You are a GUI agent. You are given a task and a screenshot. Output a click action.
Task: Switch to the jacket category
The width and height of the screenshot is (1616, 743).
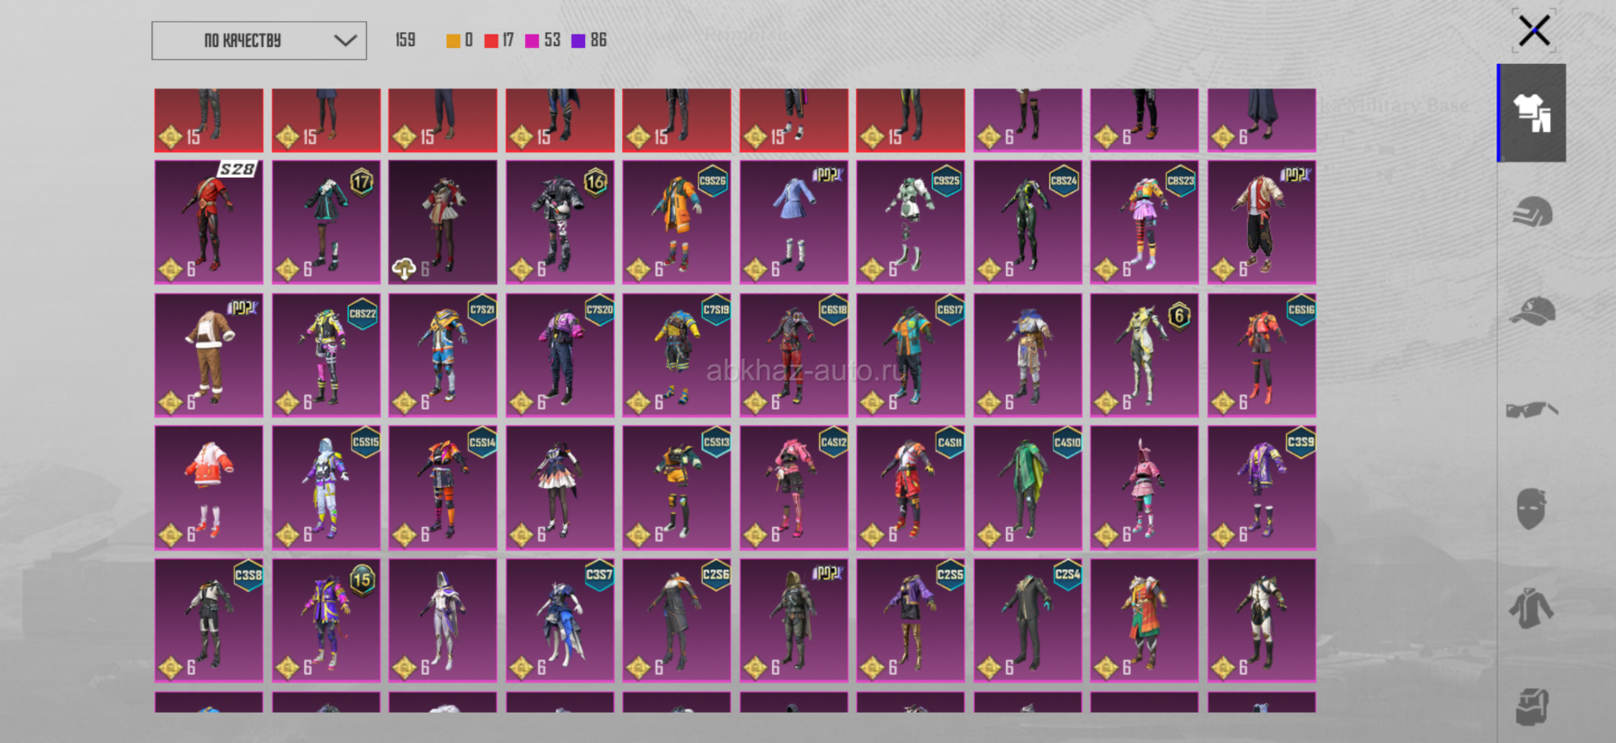coord(1532,608)
